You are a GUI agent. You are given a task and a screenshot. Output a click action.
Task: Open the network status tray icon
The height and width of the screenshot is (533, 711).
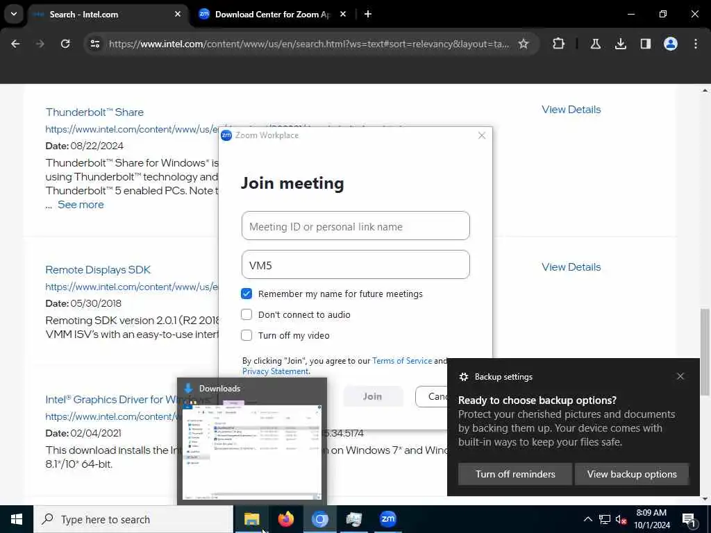point(605,519)
